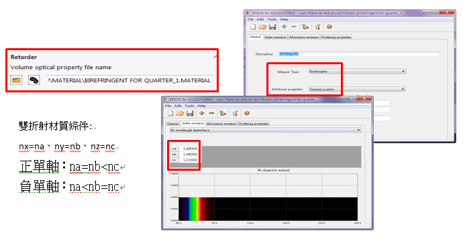The height and width of the screenshot is (241, 463).
Task: Switch to Absorption variation tab in front window
Action: (221, 123)
